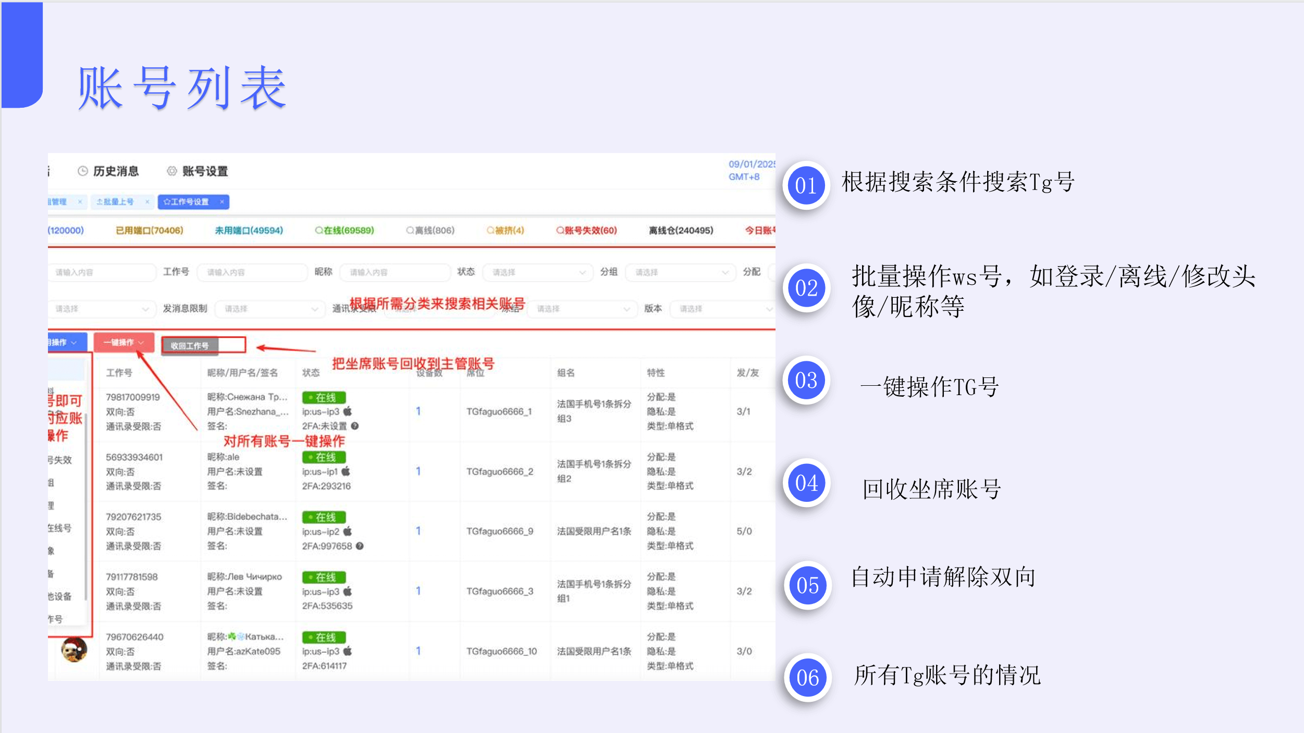Expand the red 一键操作 dropdown
Viewport: 1304px width, 733px height.
tap(123, 343)
